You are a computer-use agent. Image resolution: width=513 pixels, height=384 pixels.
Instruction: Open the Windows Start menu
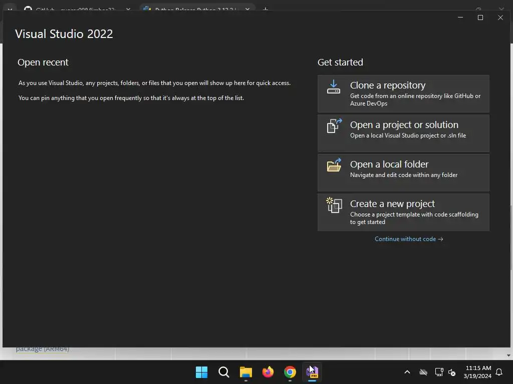201,372
